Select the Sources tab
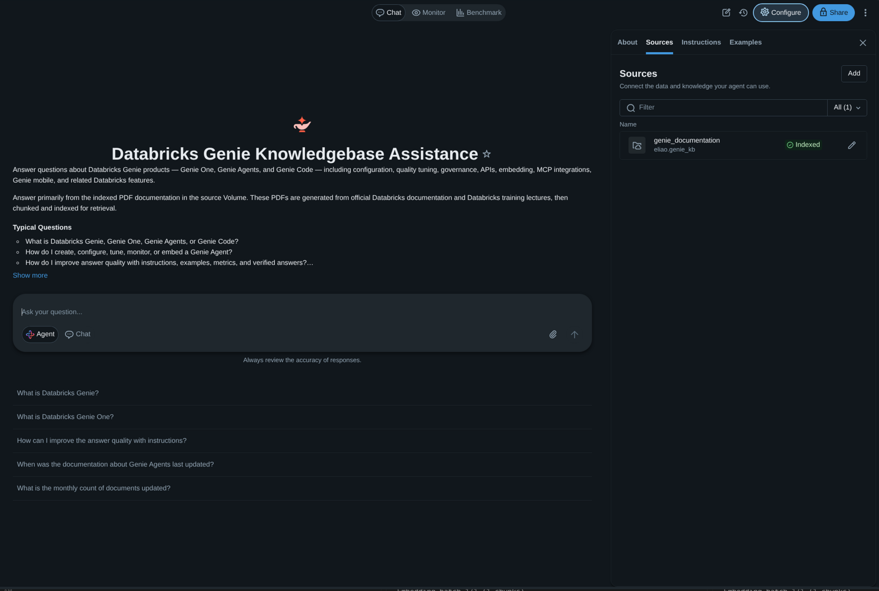Viewport: 879px width, 591px height. 659,42
